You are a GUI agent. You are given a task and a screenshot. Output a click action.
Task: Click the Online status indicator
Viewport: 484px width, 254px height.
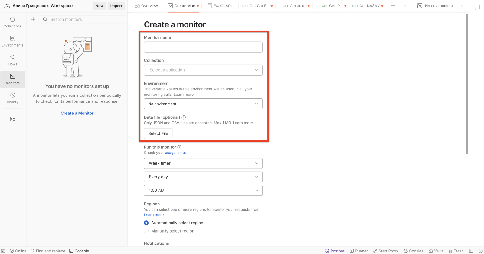(18, 251)
